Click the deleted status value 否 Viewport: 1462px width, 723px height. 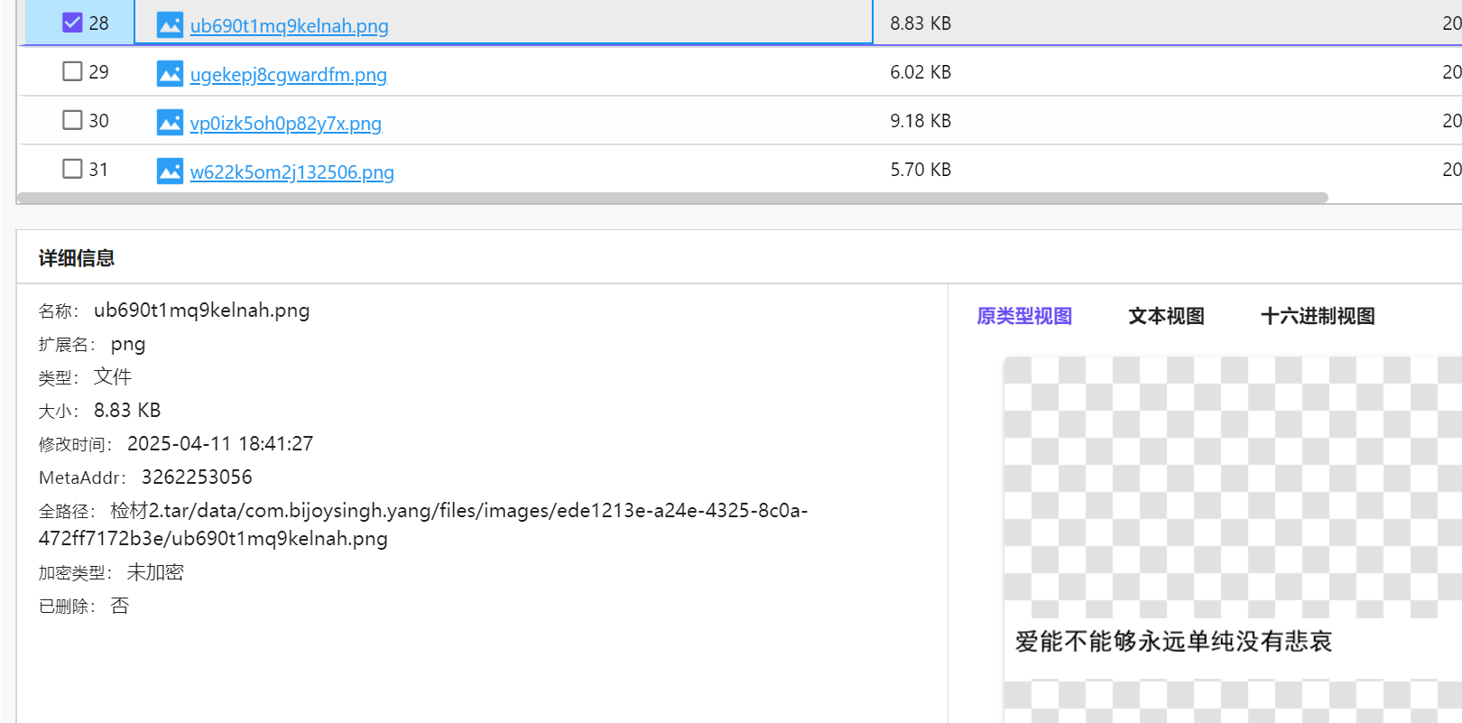[x=120, y=606]
